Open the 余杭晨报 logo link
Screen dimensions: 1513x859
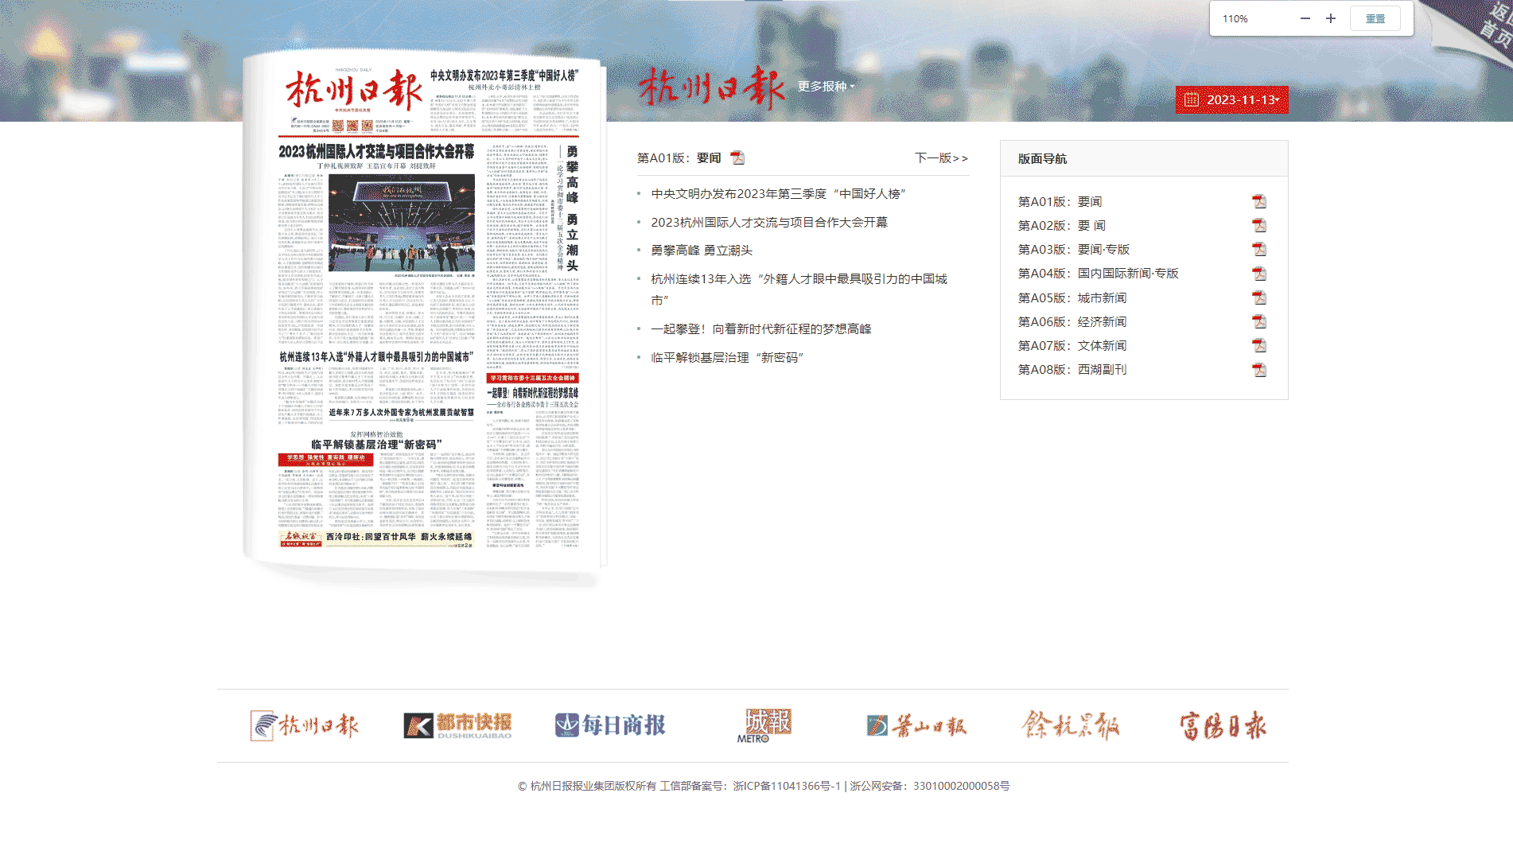[1070, 725]
